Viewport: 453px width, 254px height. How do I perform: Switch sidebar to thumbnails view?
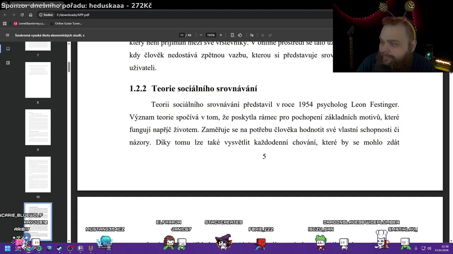(x=8, y=49)
